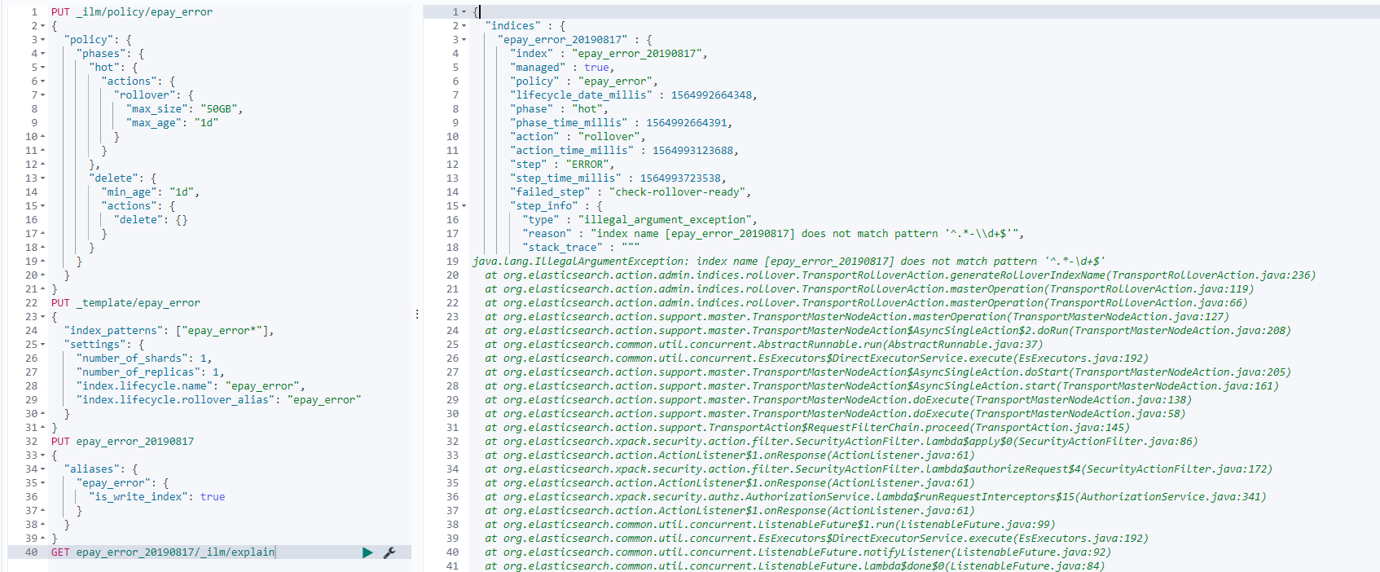This screenshot has height=572, width=1380.
Task: Click response line "phase_time_millis"
Action: [x=621, y=123]
